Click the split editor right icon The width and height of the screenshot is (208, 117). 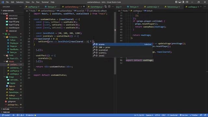click(x=109, y=6)
